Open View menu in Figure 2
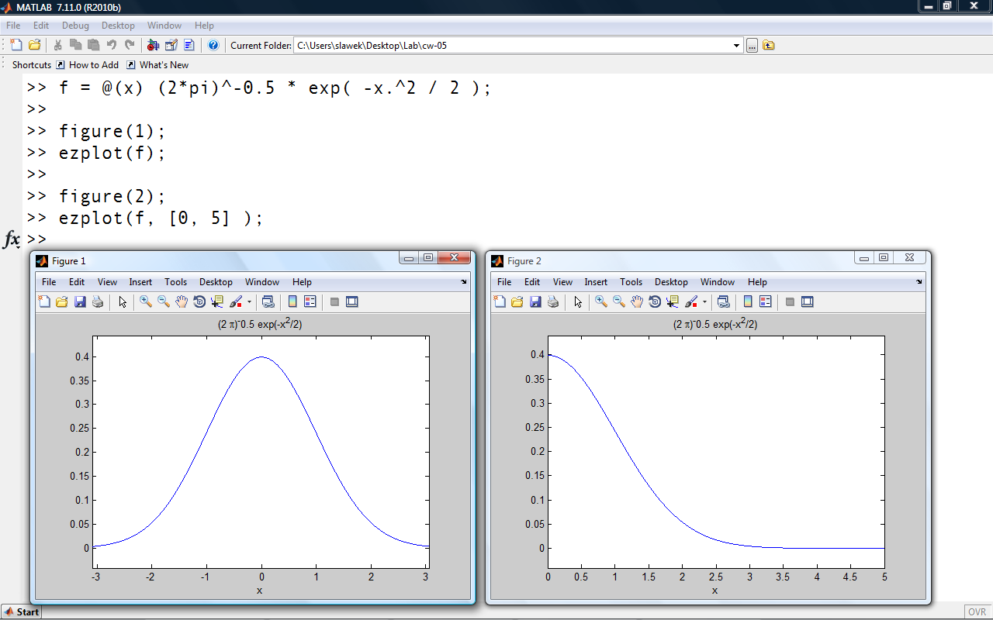 [x=562, y=282]
